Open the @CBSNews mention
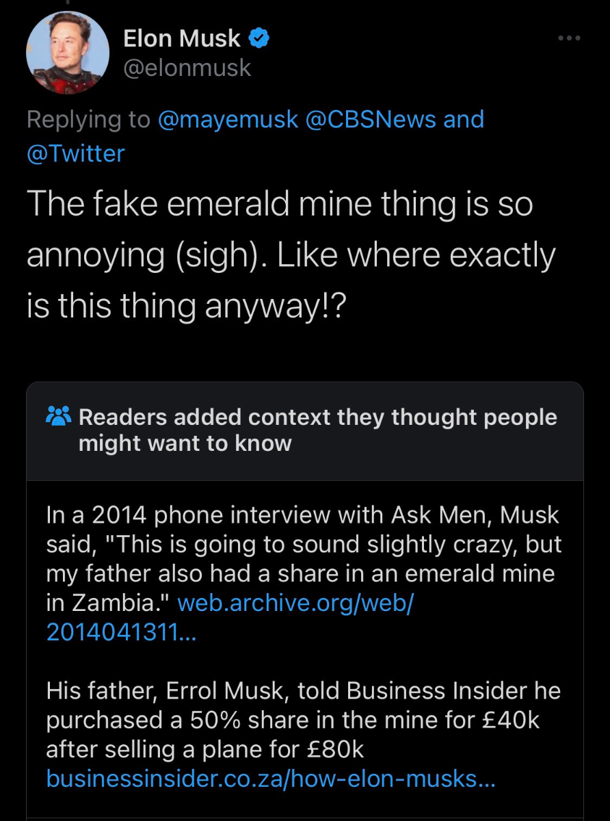 [372, 119]
